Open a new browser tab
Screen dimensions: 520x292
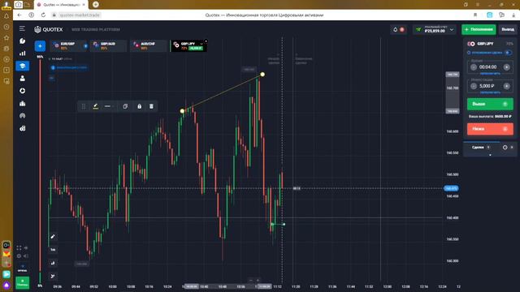(96, 4)
